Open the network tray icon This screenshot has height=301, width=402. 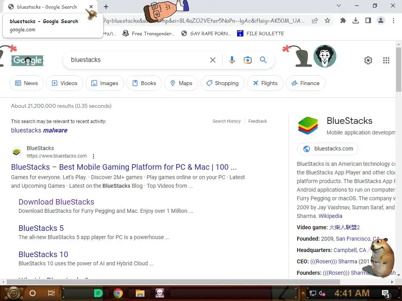click(x=312, y=294)
